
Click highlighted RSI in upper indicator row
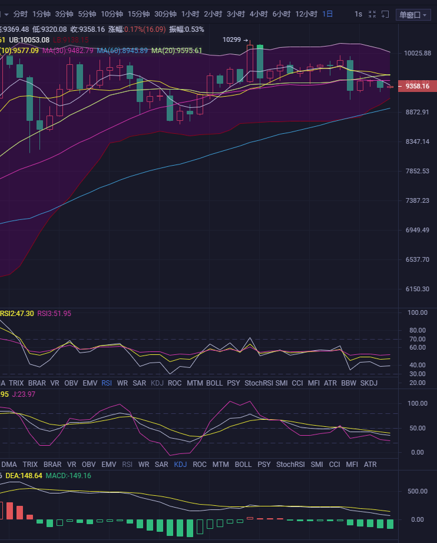point(107,383)
